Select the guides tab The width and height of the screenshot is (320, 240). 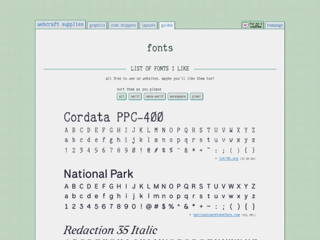coord(167,25)
